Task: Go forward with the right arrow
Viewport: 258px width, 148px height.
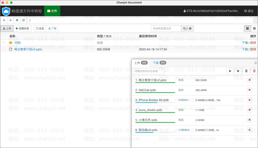Action: pyautogui.click(x=10, y=20)
